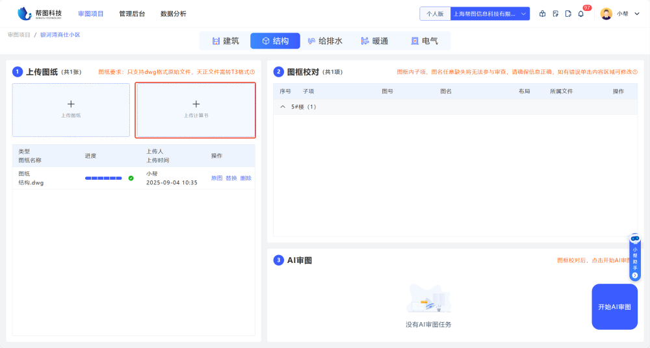Select the 个人版 version toggle

click(435, 14)
